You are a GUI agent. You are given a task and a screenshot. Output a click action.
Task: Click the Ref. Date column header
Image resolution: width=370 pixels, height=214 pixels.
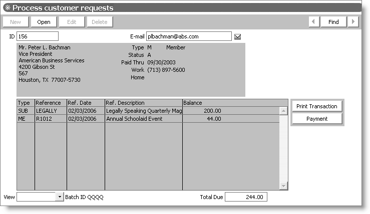point(86,103)
